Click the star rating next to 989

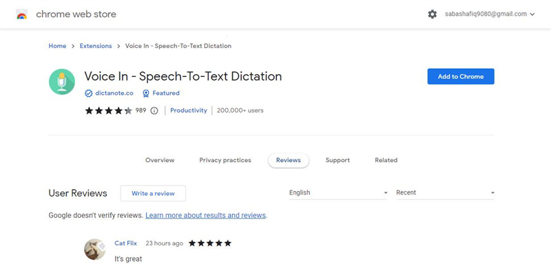(109, 111)
